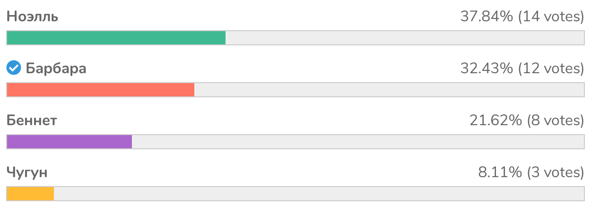
Task: Click the 21.62% percentage text
Action: point(495,120)
